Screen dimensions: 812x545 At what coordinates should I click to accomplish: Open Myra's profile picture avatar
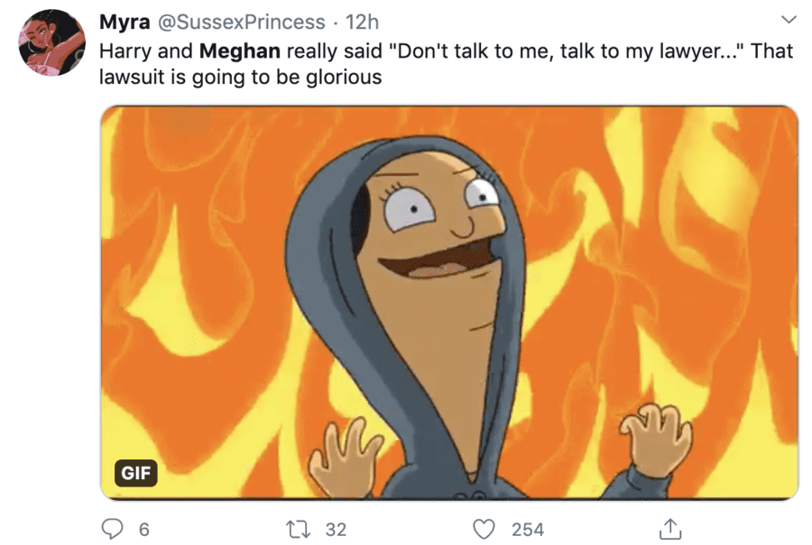tap(51, 42)
